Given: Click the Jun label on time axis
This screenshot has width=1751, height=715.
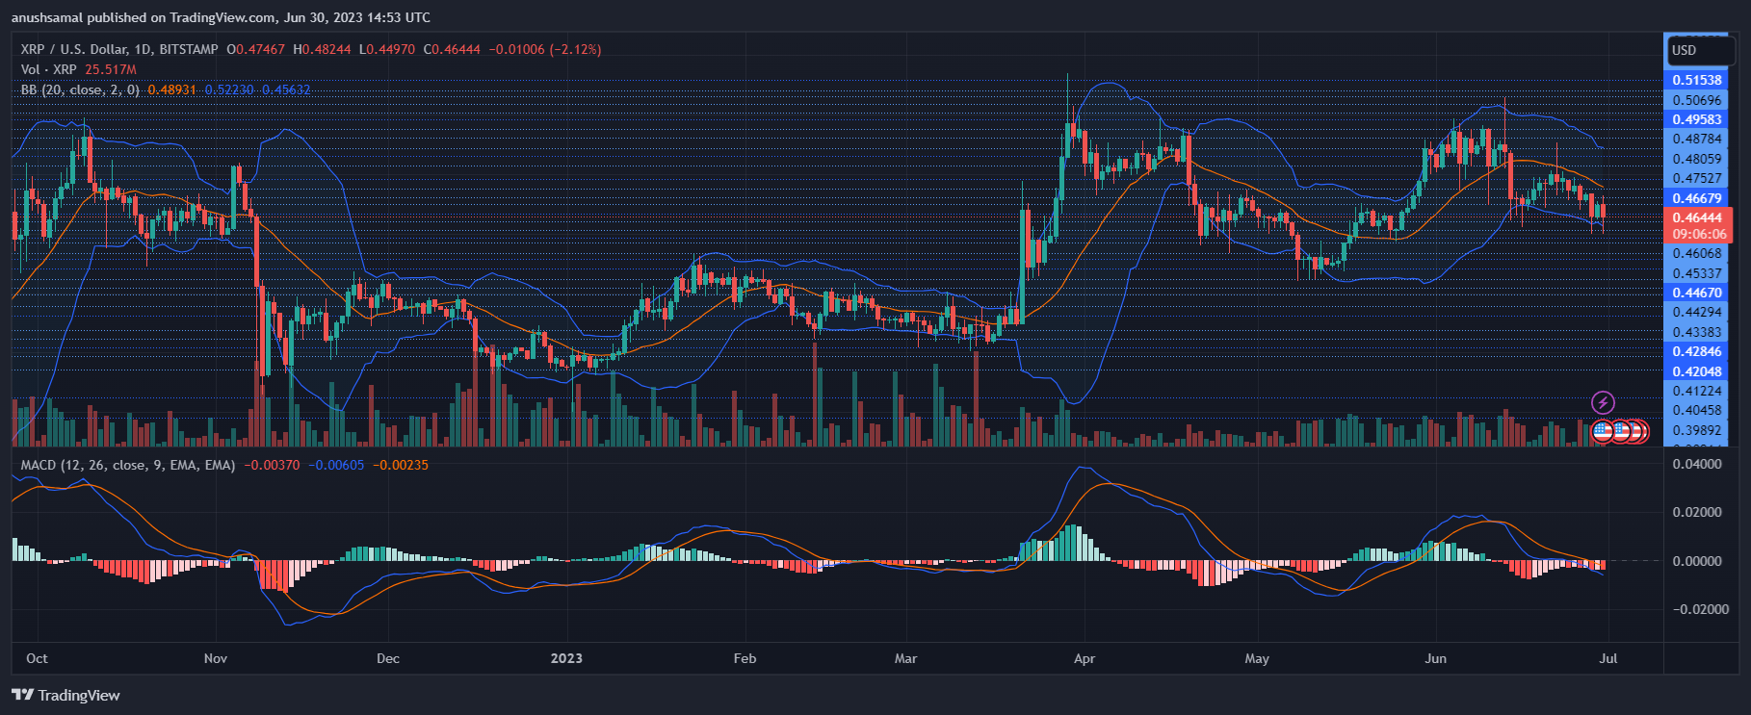Looking at the screenshot, I should tap(1436, 658).
